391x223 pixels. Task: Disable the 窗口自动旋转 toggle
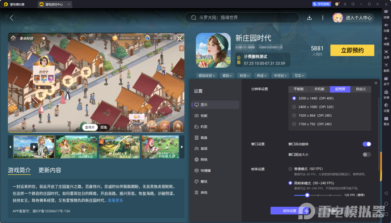pos(367,144)
